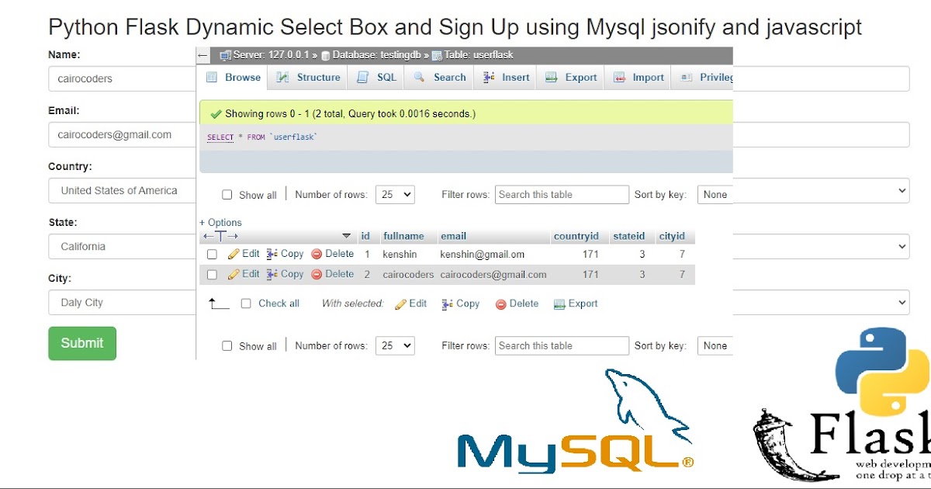Click the Server: 127.0.0.1 breadcrumb icon
The width and height of the screenshot is (931, 489).
pyautogui.click(x=227, y=55)
